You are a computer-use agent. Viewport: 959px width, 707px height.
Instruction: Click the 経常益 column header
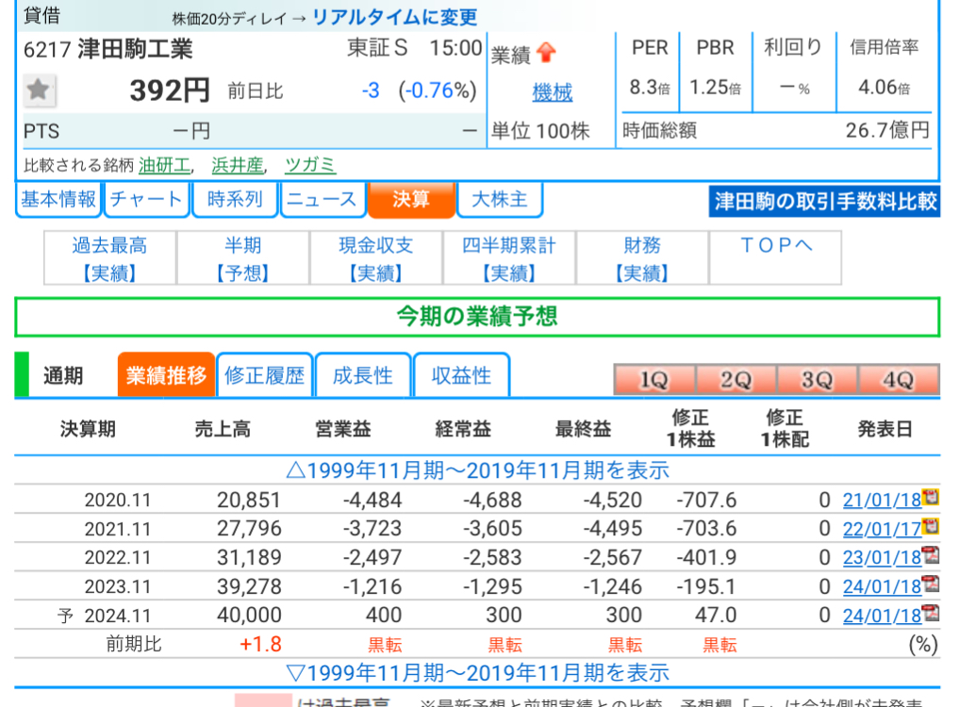tap(463, 429)
